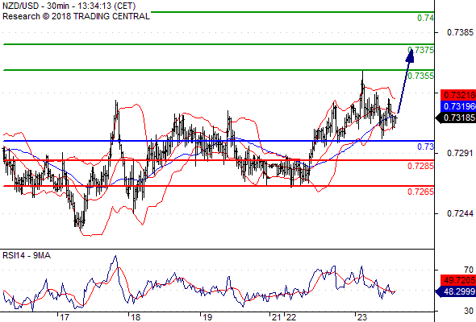Click the 0.7244 price axis value

tap(460, 213)
